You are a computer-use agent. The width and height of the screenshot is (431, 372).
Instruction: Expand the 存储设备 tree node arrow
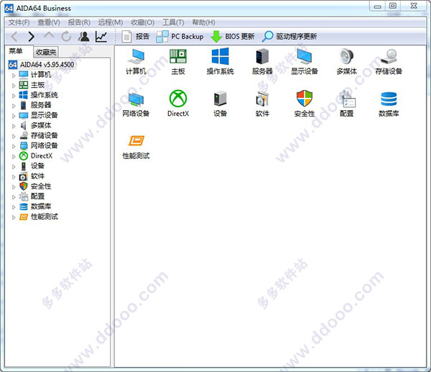pyautogui.click(x=14, y=136)
